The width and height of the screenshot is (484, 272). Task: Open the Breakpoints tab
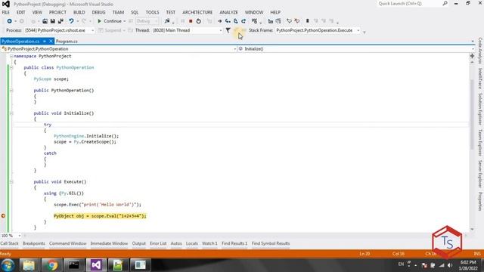(x=33, y=243)
